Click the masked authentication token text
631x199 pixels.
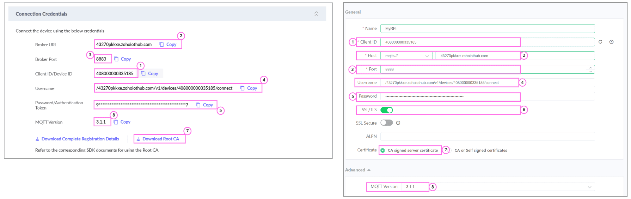(142, 105)
